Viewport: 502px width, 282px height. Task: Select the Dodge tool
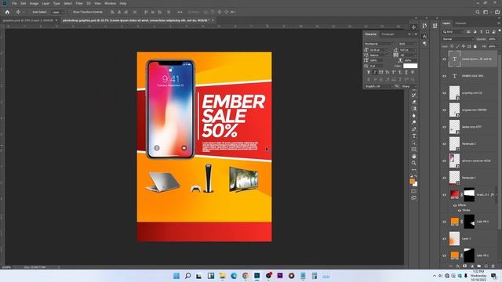click(x=414, y=122)
